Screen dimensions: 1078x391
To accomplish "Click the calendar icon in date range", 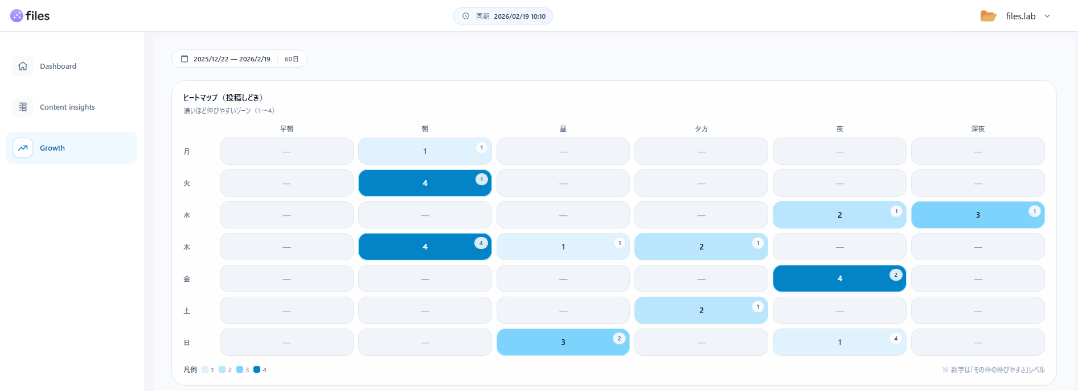I will pyautogui.click(x=185, y=59).
